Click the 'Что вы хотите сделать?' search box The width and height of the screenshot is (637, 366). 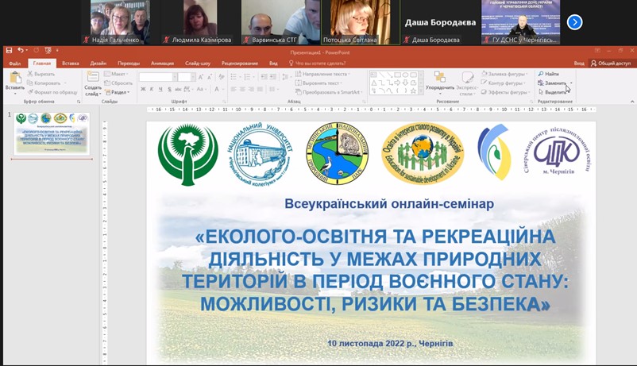317,63
